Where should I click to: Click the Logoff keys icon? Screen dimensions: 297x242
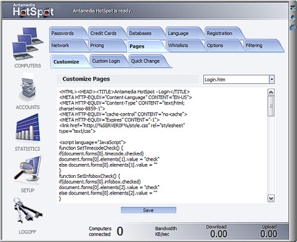[27, 210]
